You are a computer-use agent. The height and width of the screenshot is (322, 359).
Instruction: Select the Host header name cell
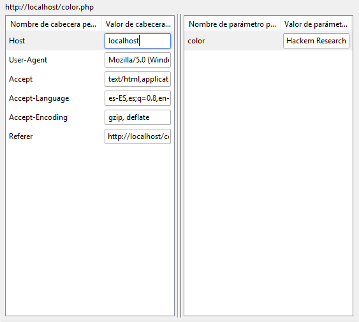[54, 41]
